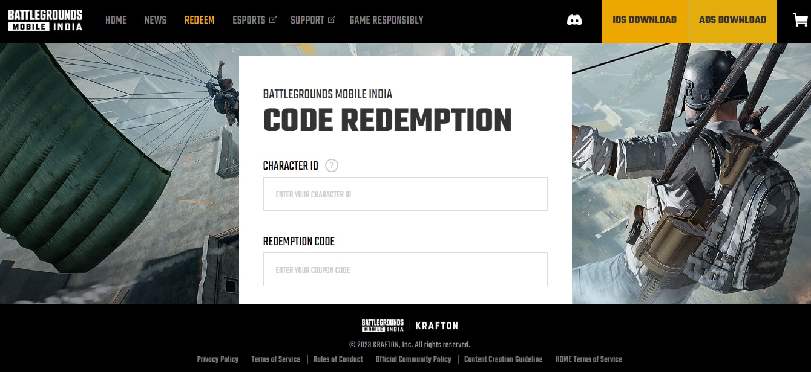
Task: Click the Character ID label text
Action: 291,165
